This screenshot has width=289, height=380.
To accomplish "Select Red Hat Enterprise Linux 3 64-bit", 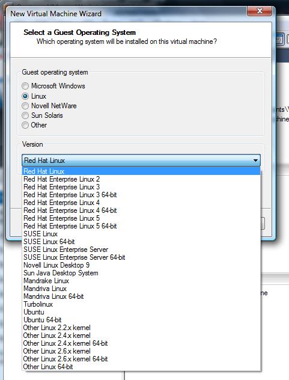I will [x=141, y=195].
